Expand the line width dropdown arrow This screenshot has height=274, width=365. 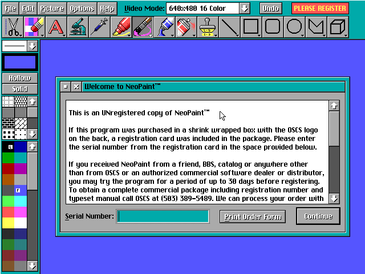[x=33, y=46]
